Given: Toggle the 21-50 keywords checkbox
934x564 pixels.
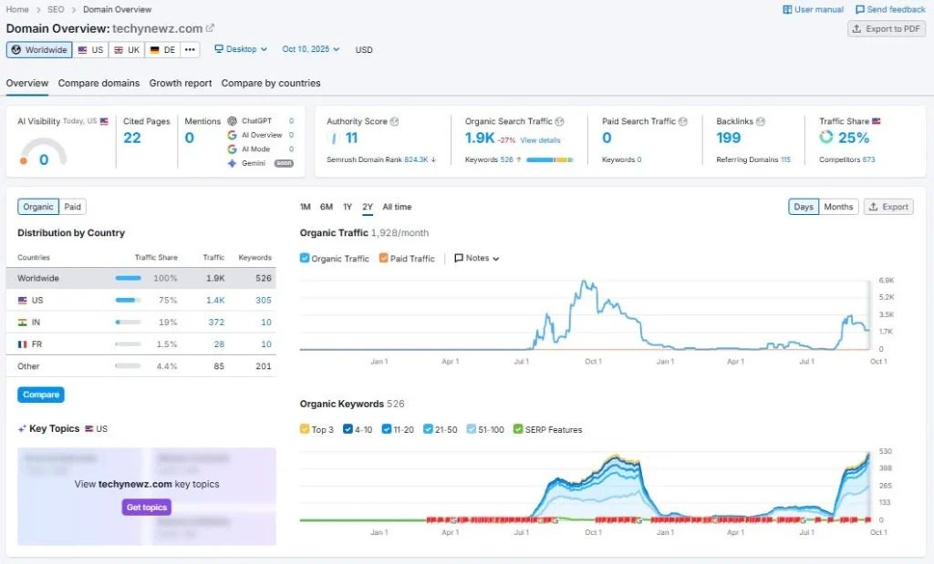Looking at the screenshot, I should 428,429.
